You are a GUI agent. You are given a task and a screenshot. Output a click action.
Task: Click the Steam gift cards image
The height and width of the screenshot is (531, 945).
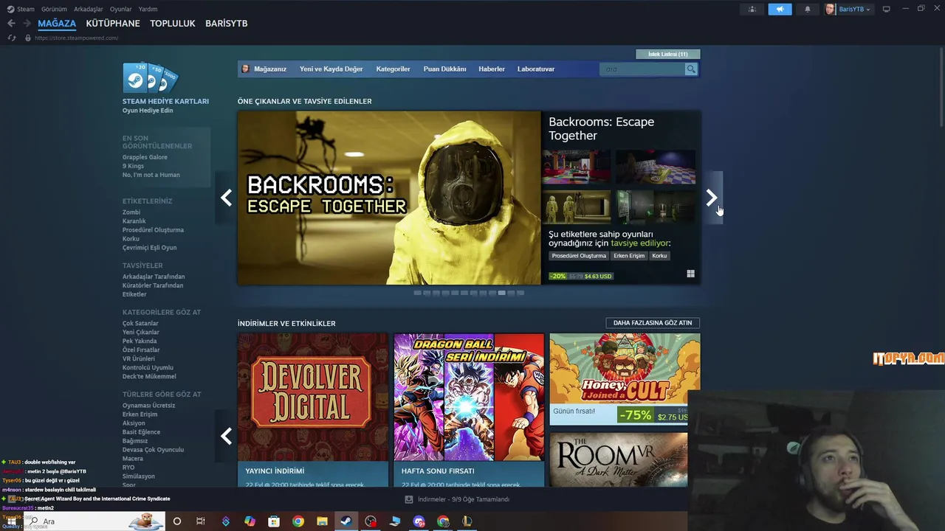click(151, 77)
